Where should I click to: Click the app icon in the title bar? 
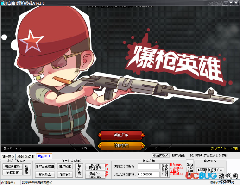(3, 3)
